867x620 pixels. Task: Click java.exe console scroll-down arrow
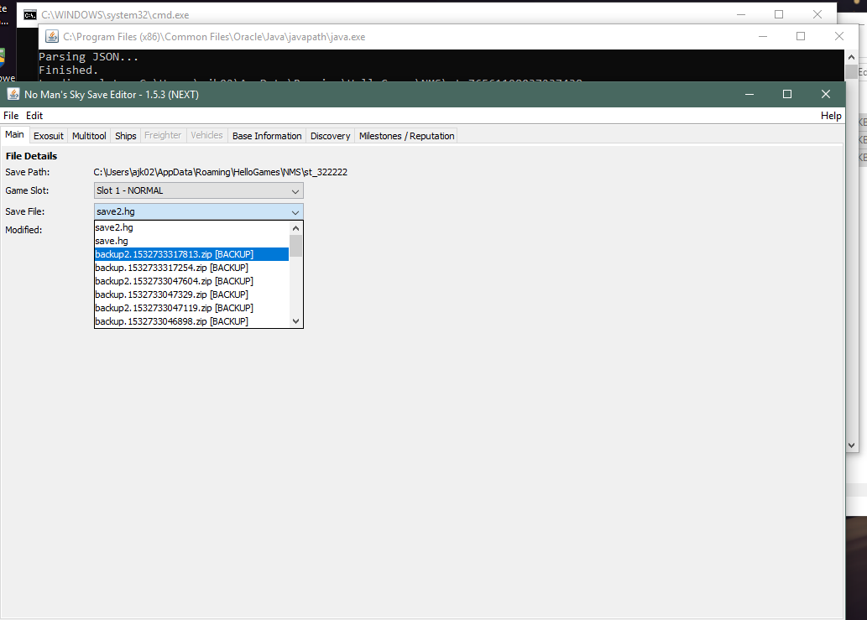click(852, 445)
